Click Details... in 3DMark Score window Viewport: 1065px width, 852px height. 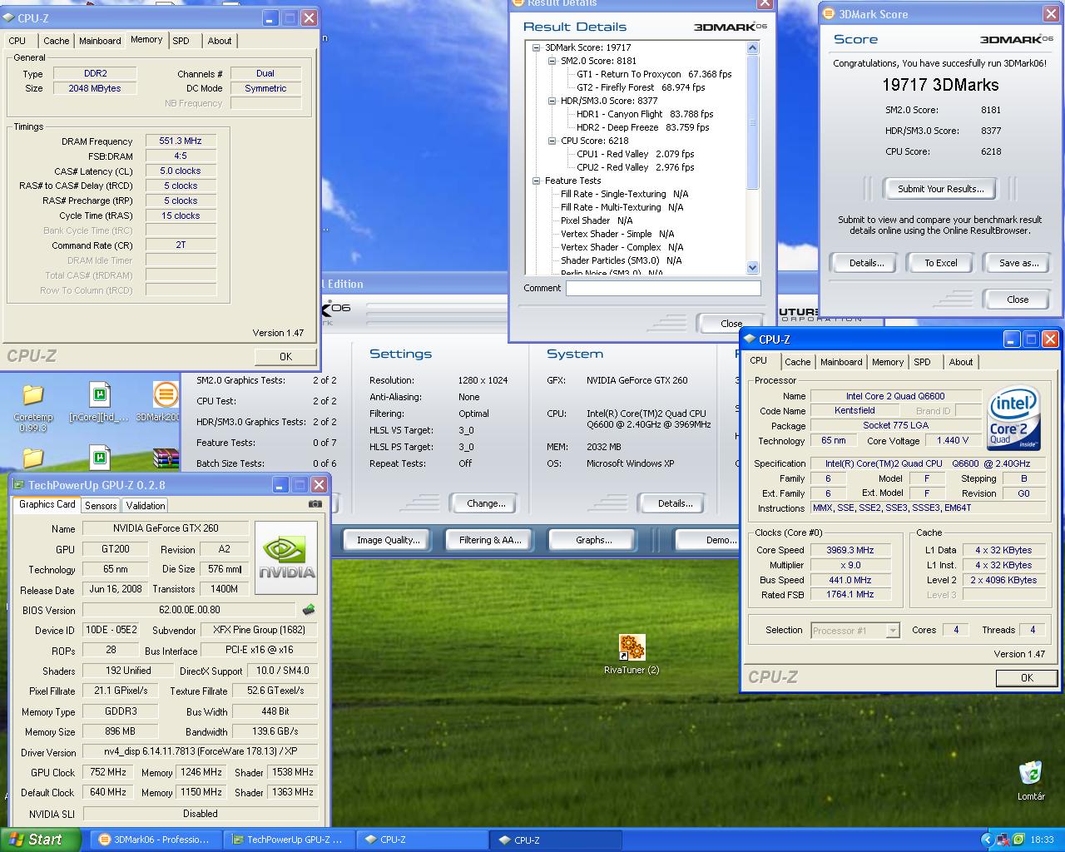click(x=866, y=263)
